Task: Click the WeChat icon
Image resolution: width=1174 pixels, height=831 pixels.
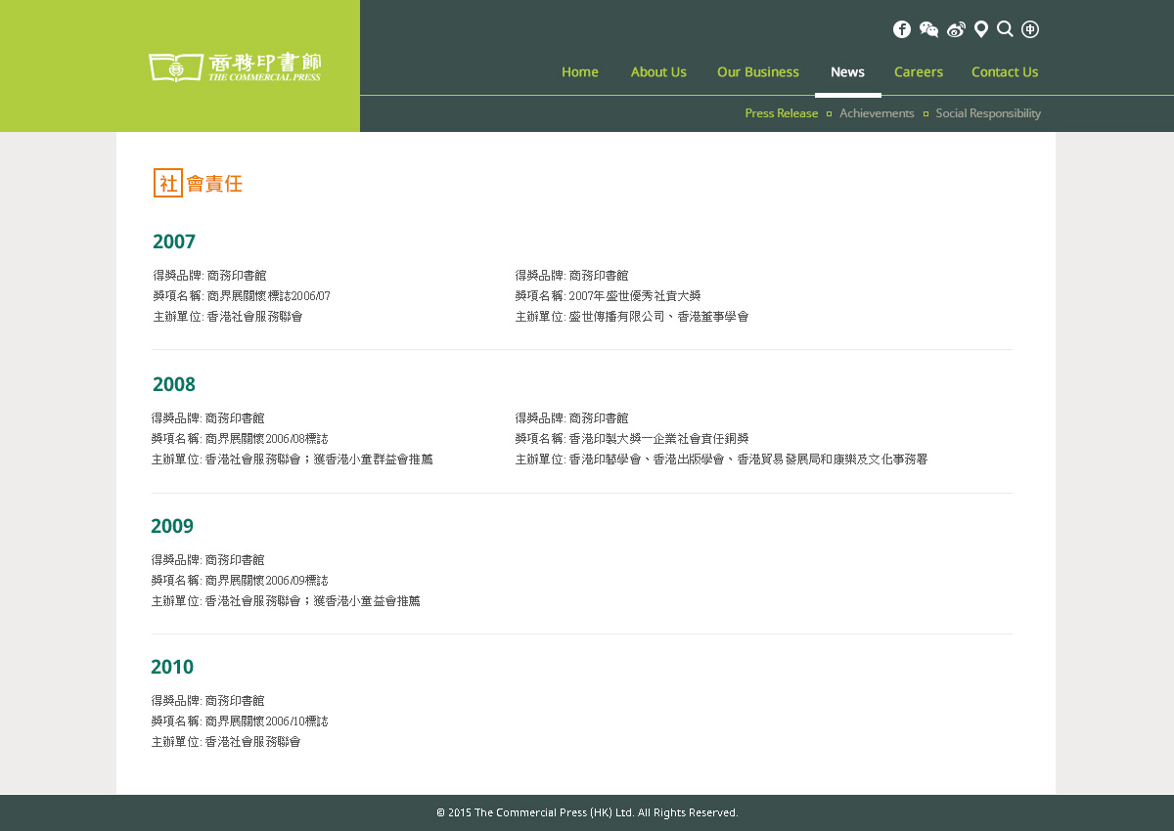Action: tap(928, 29)
